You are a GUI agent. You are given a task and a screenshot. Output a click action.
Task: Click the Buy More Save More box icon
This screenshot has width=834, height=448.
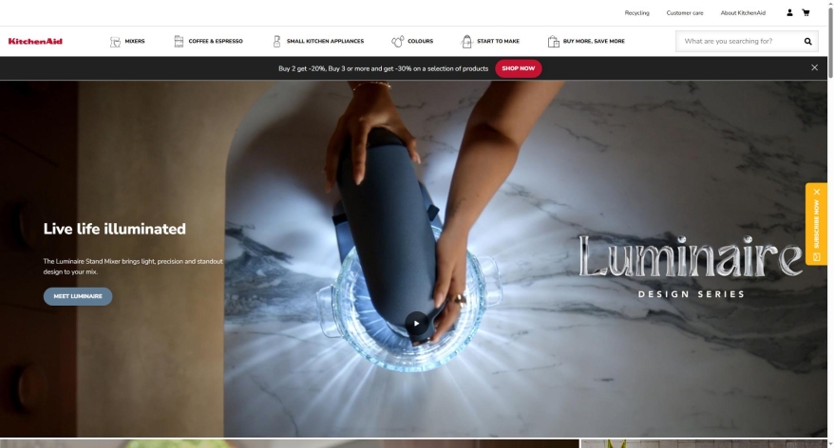click(x=553, y=41)
